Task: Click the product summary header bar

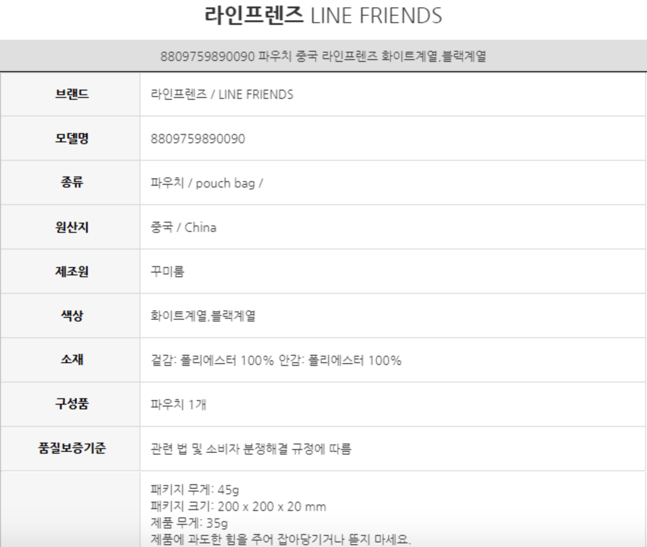Action: [x=323, y=56]
